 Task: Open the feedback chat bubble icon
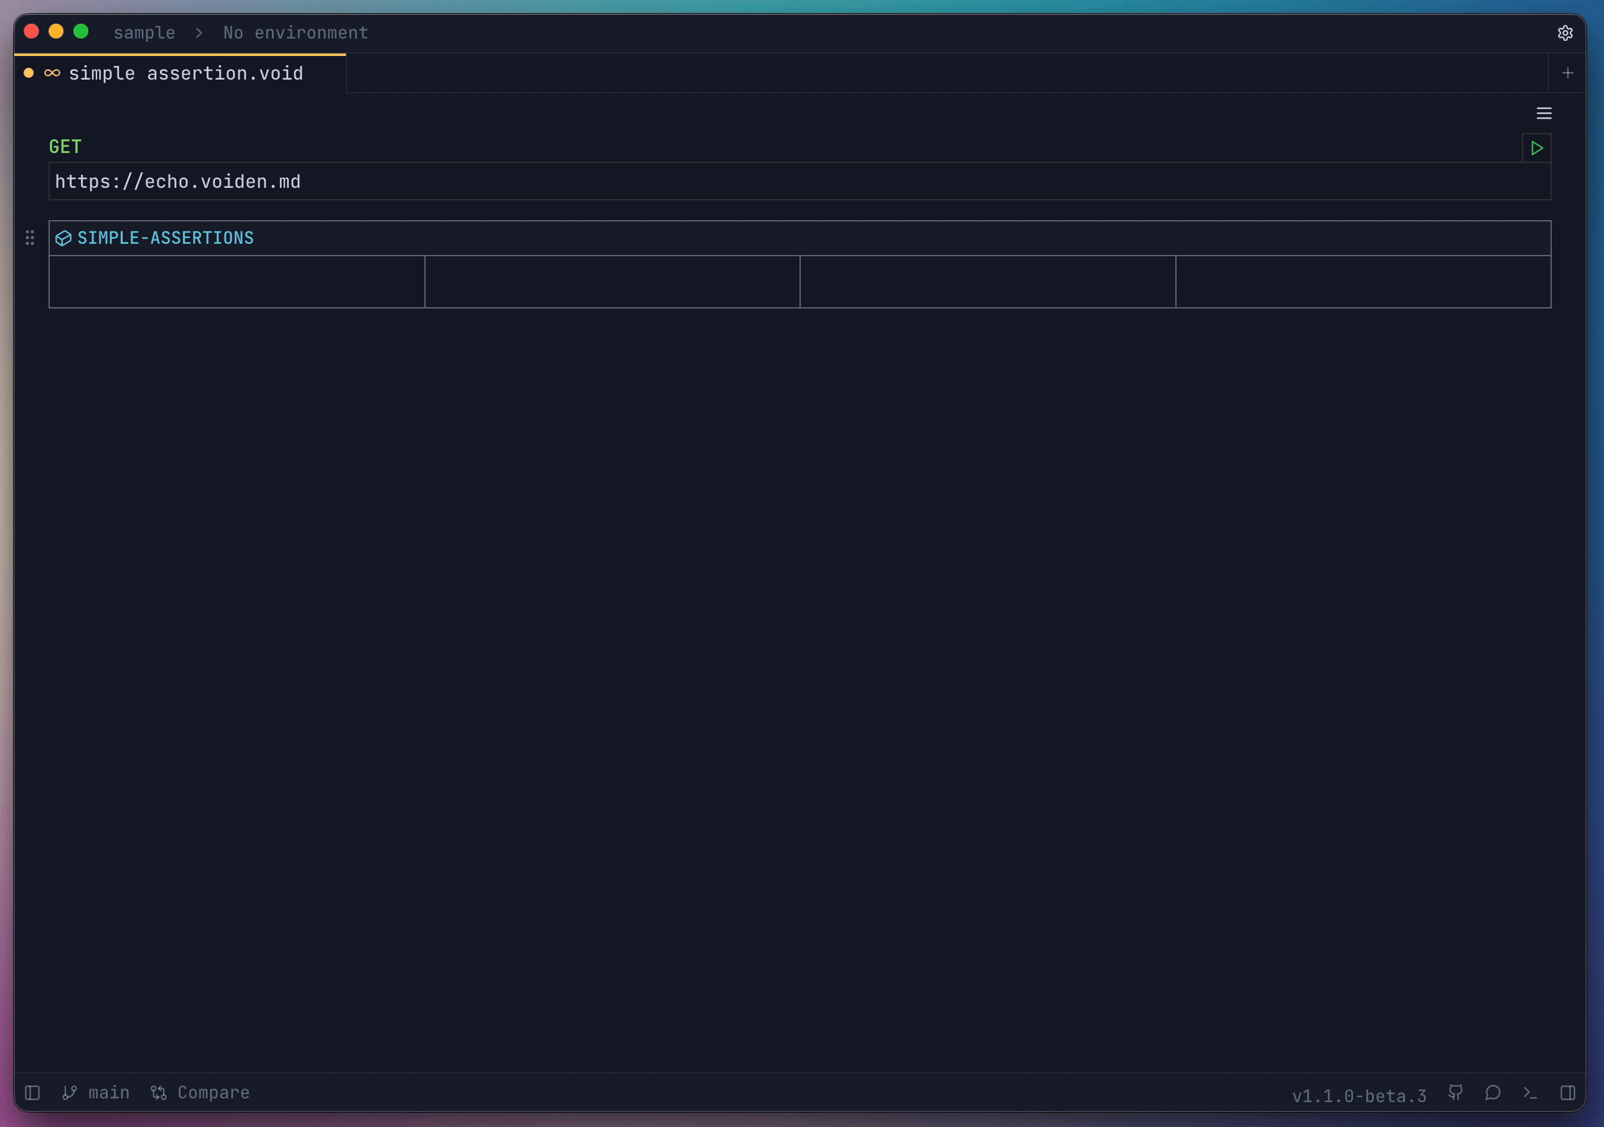point(1493,1093)
